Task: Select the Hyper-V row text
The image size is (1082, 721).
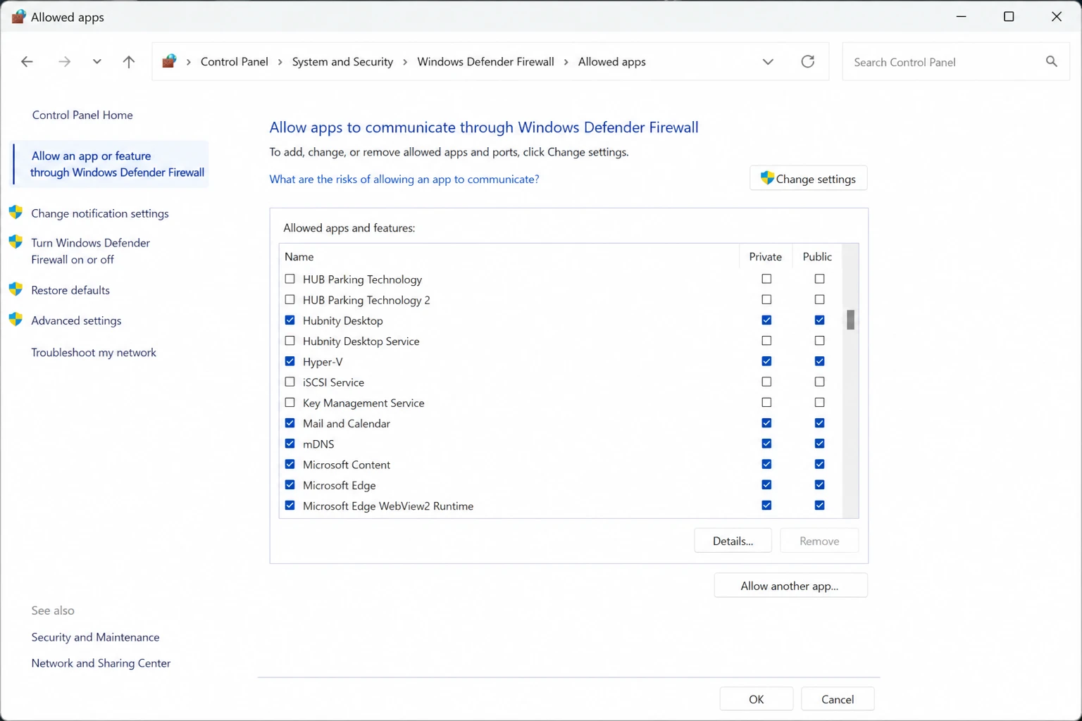Action: click(323, 361)
